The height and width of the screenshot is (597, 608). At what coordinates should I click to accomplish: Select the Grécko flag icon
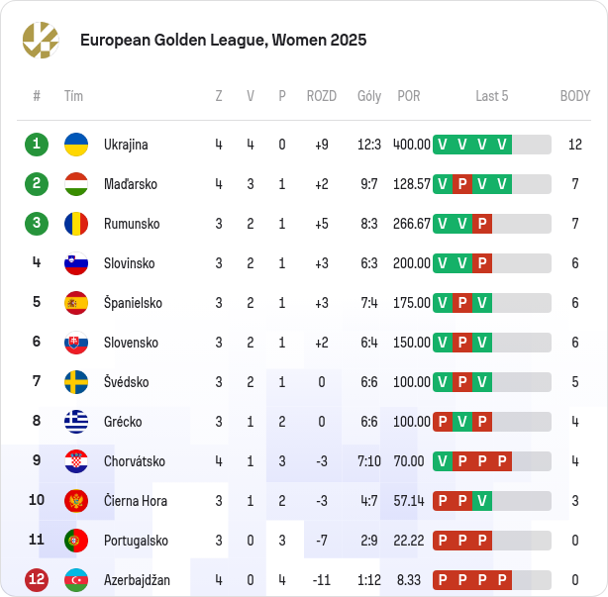click(76, 422)
